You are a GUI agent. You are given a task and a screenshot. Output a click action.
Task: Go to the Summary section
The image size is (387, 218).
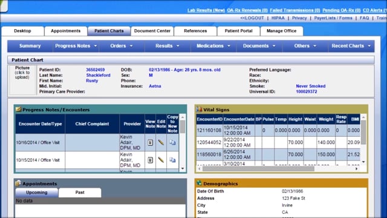click(30, 46)
